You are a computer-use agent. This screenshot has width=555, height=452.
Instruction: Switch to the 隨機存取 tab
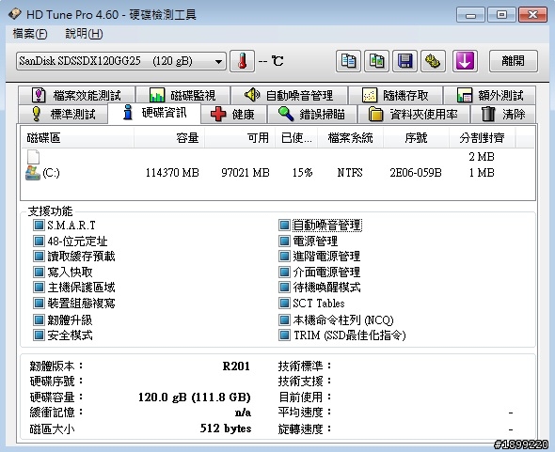[396, 95]
